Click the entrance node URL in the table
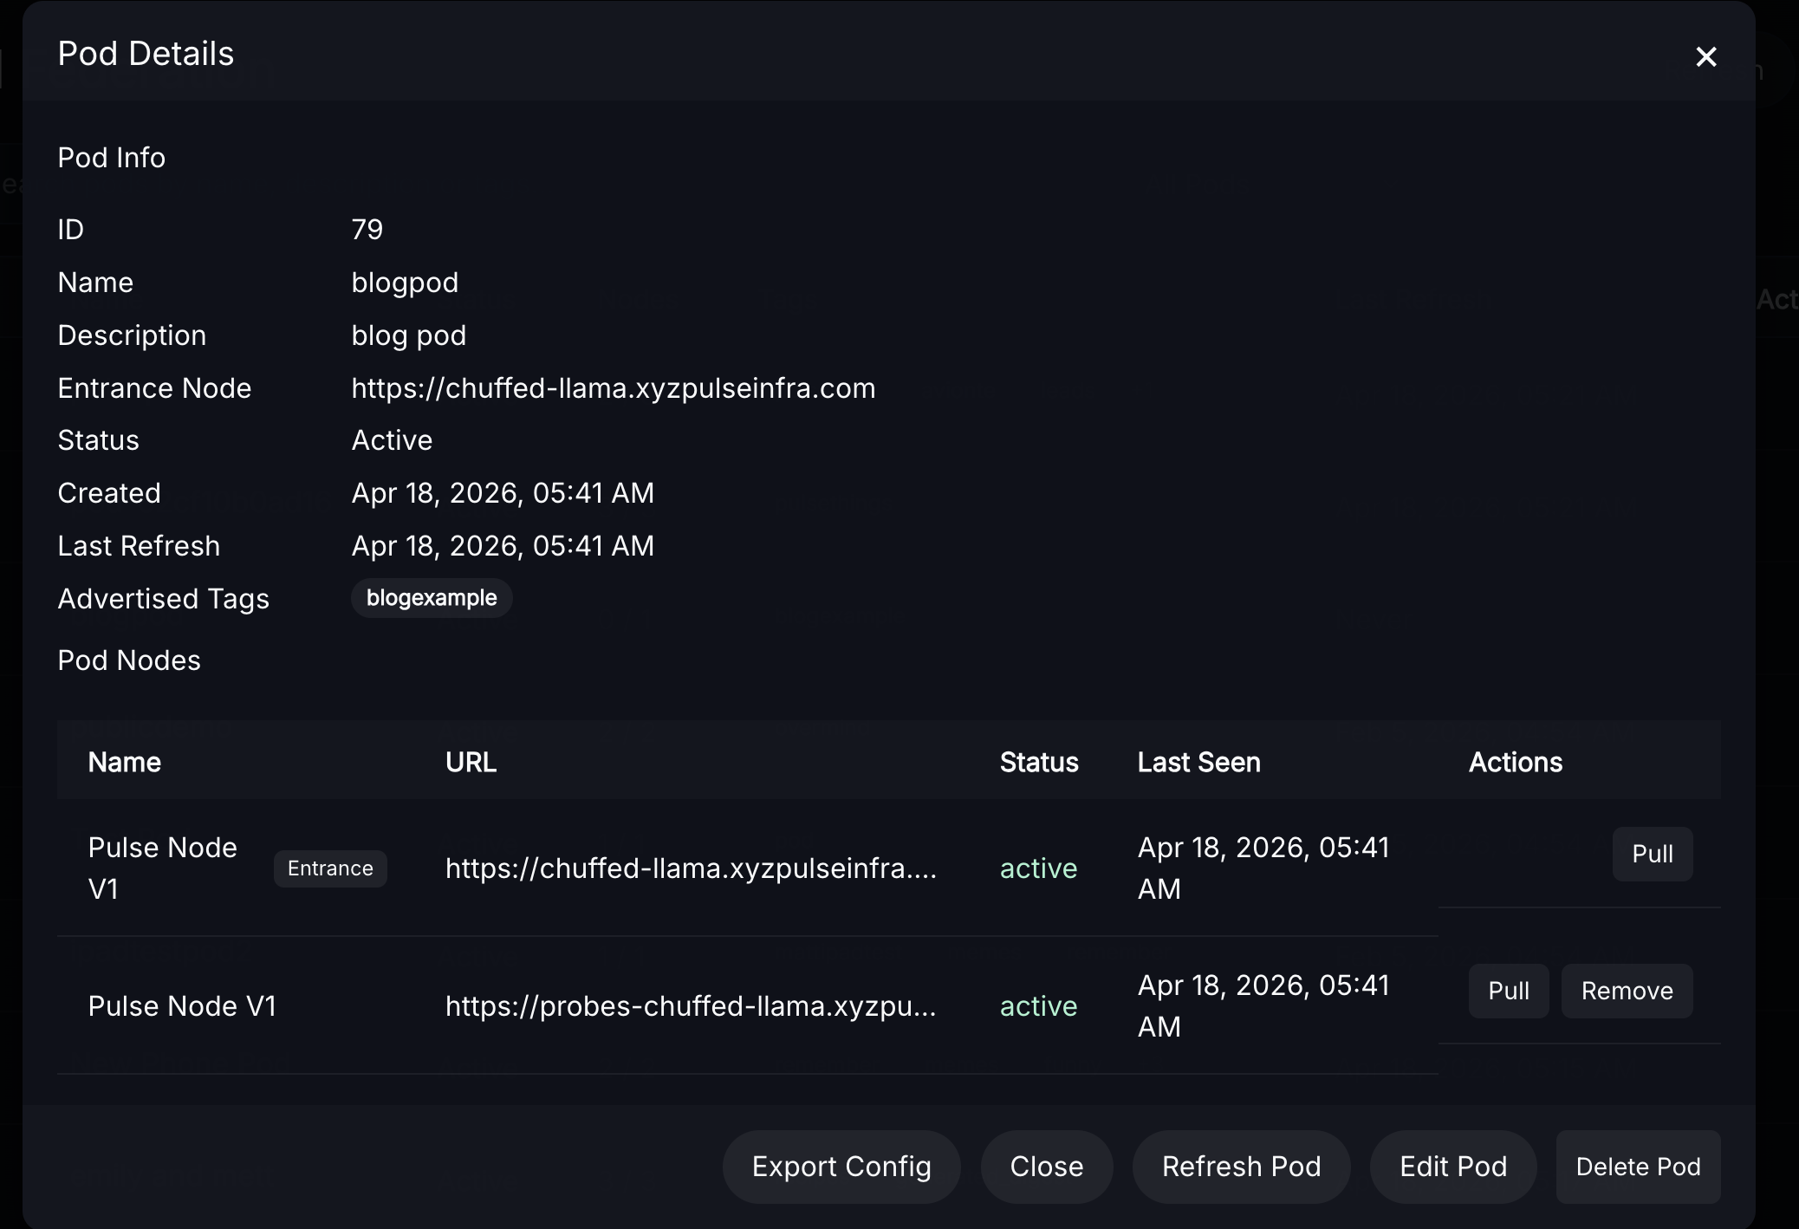 click(x=690, y=868)
